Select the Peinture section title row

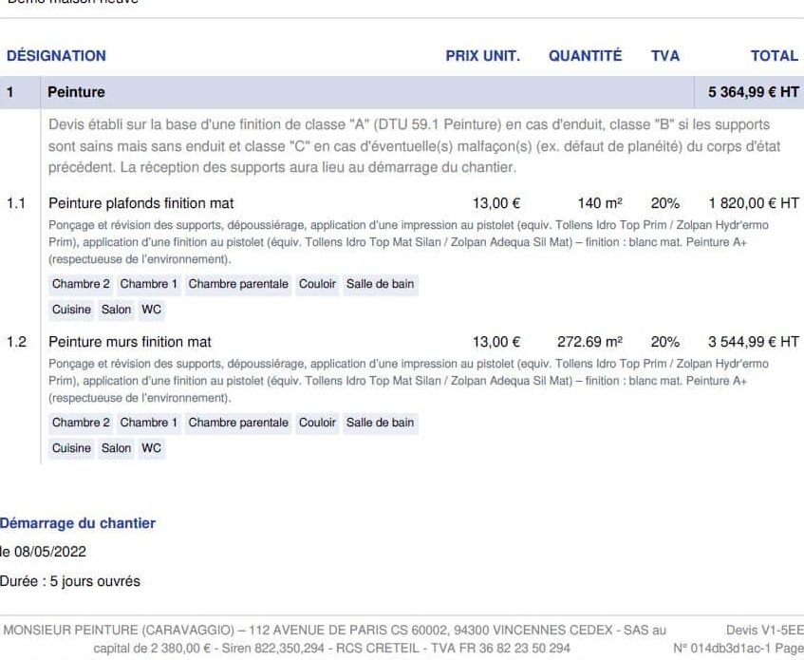(x=77, y=93)
